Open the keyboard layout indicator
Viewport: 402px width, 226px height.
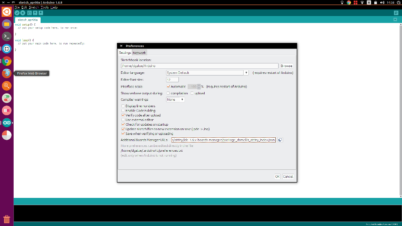pyautogui.click(x=369, y=2)
